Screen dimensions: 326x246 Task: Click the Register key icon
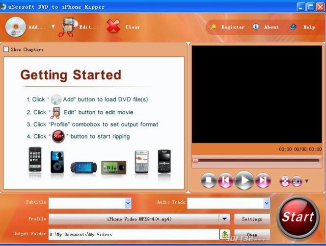point(213,27)
